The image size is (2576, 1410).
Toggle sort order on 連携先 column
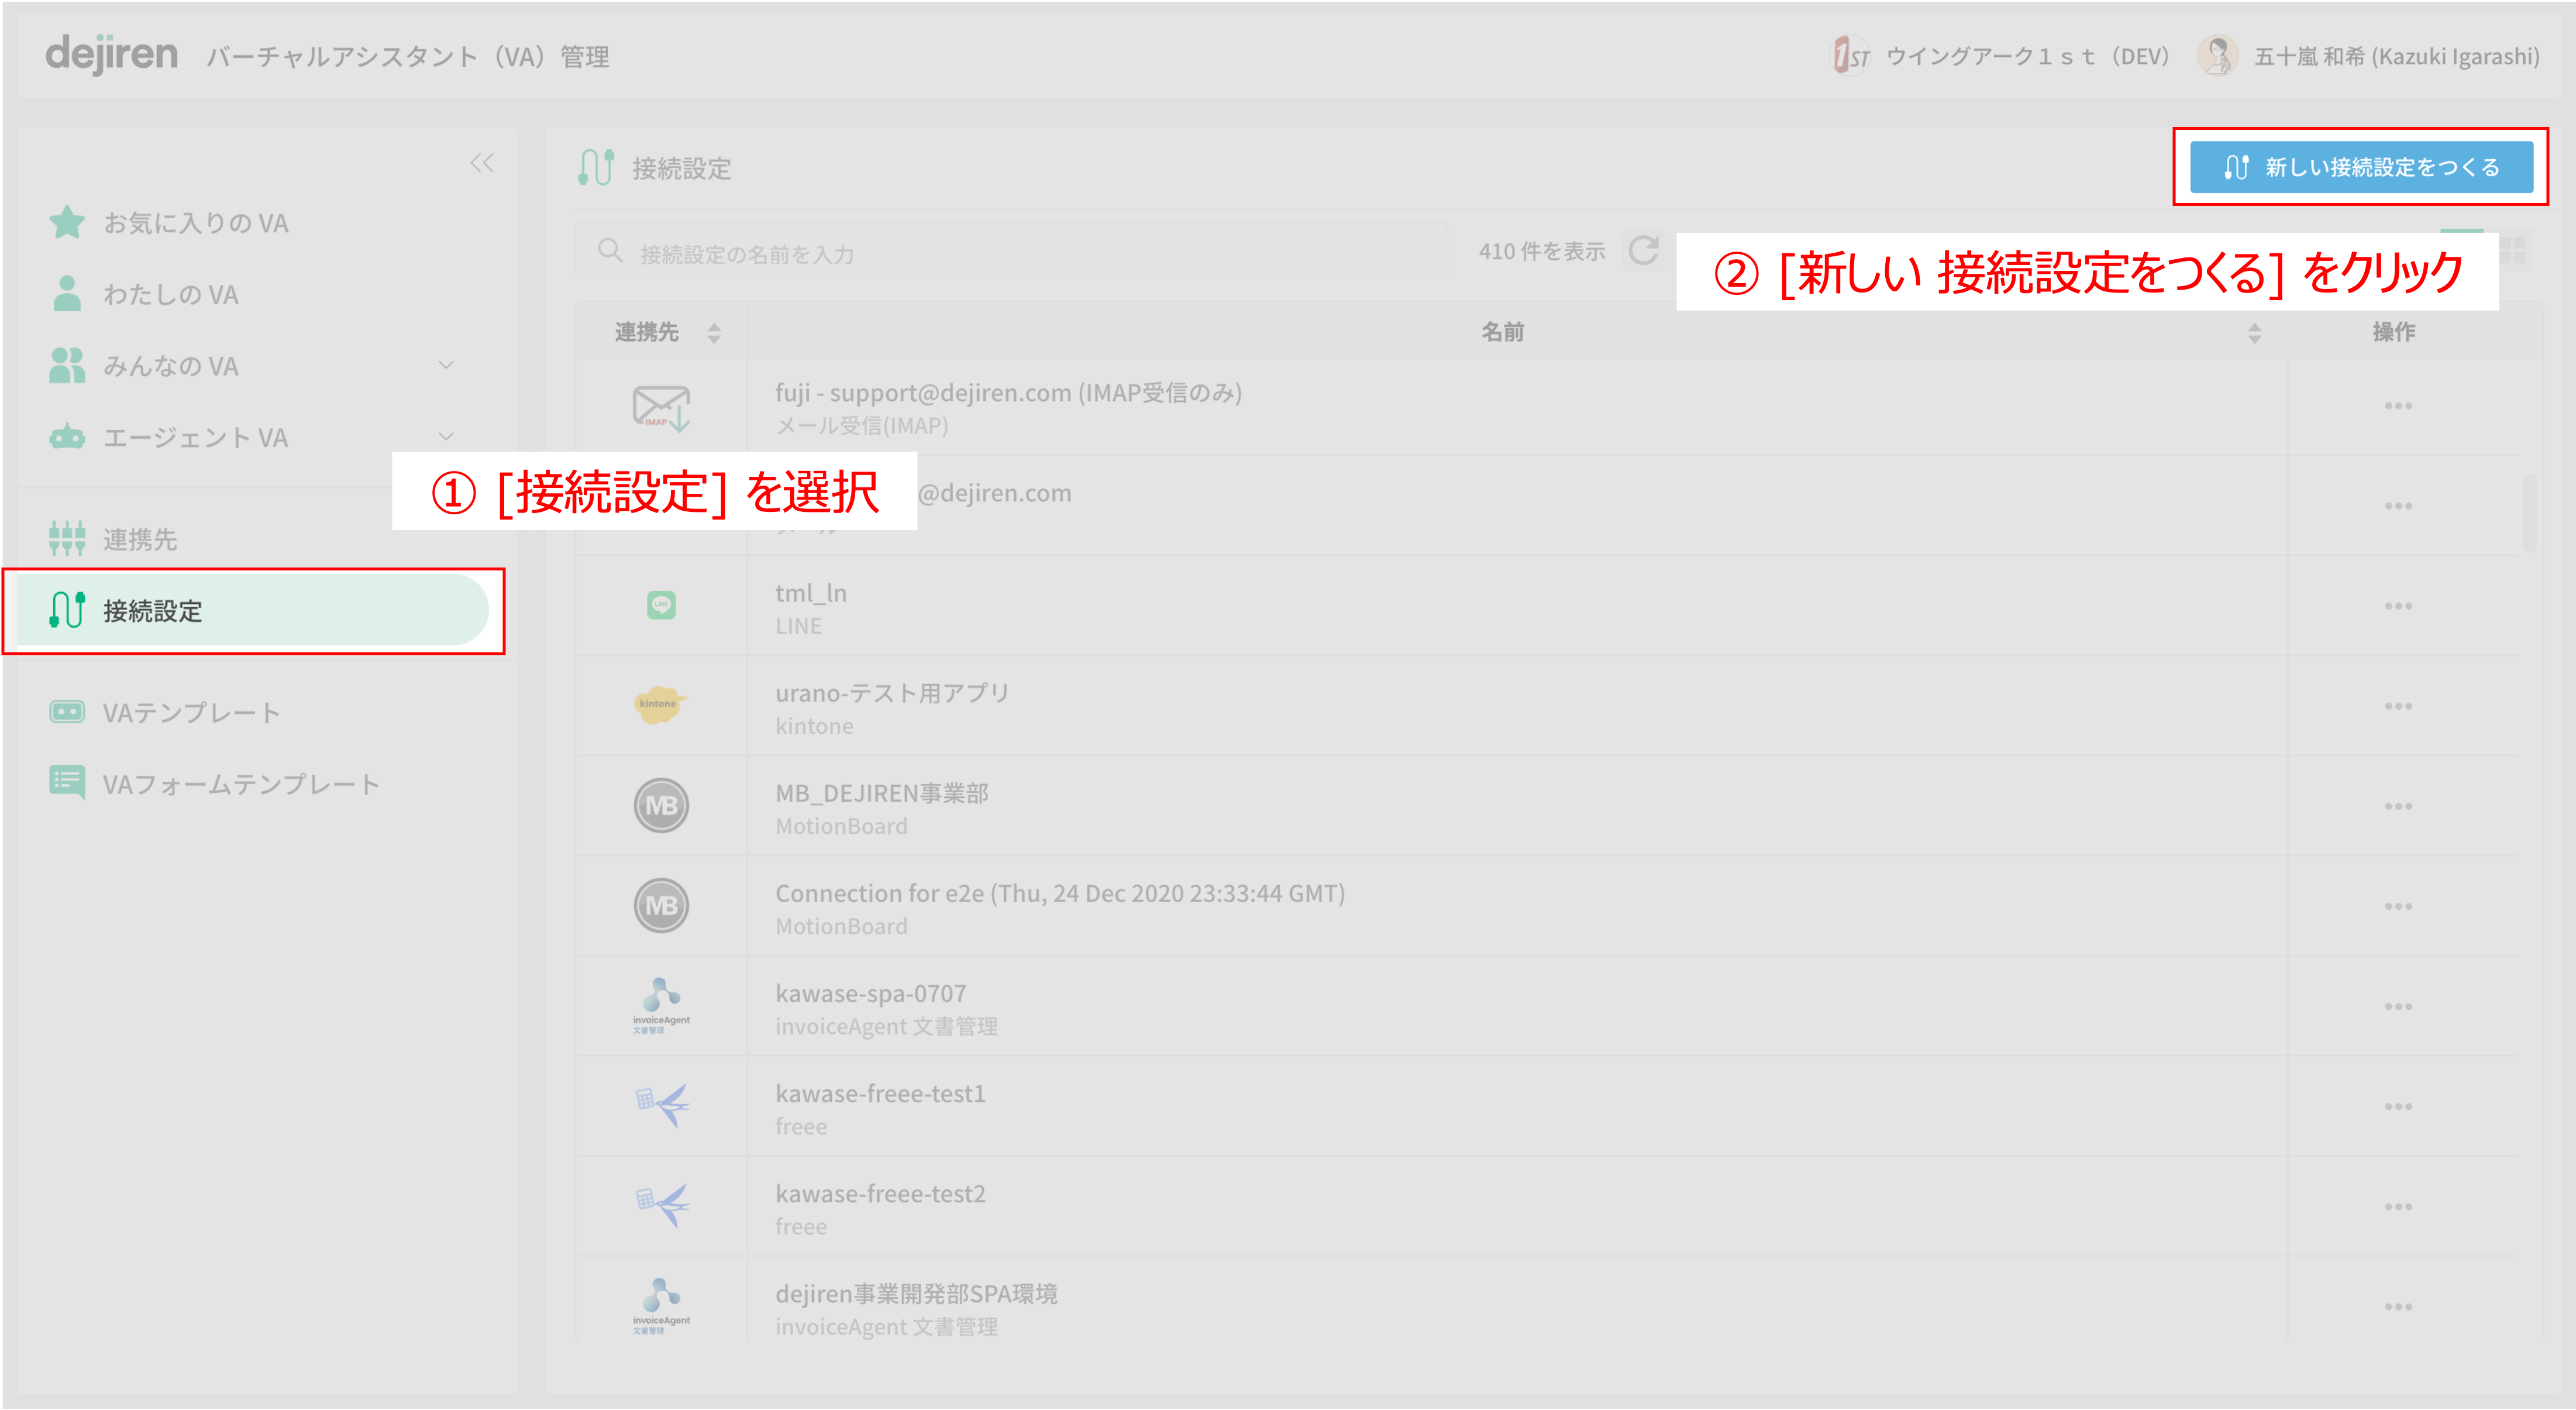click(714, 333)
